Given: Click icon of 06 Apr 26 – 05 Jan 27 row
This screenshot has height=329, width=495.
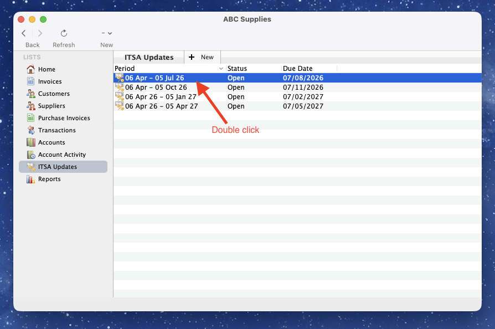Looking at the screenshot, I should pos(120,97).
